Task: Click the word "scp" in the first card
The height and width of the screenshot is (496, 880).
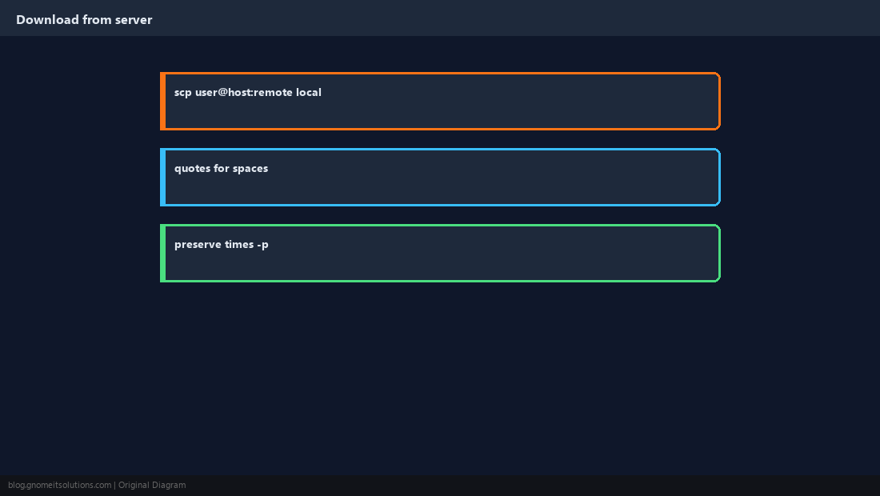Action: 183,93
